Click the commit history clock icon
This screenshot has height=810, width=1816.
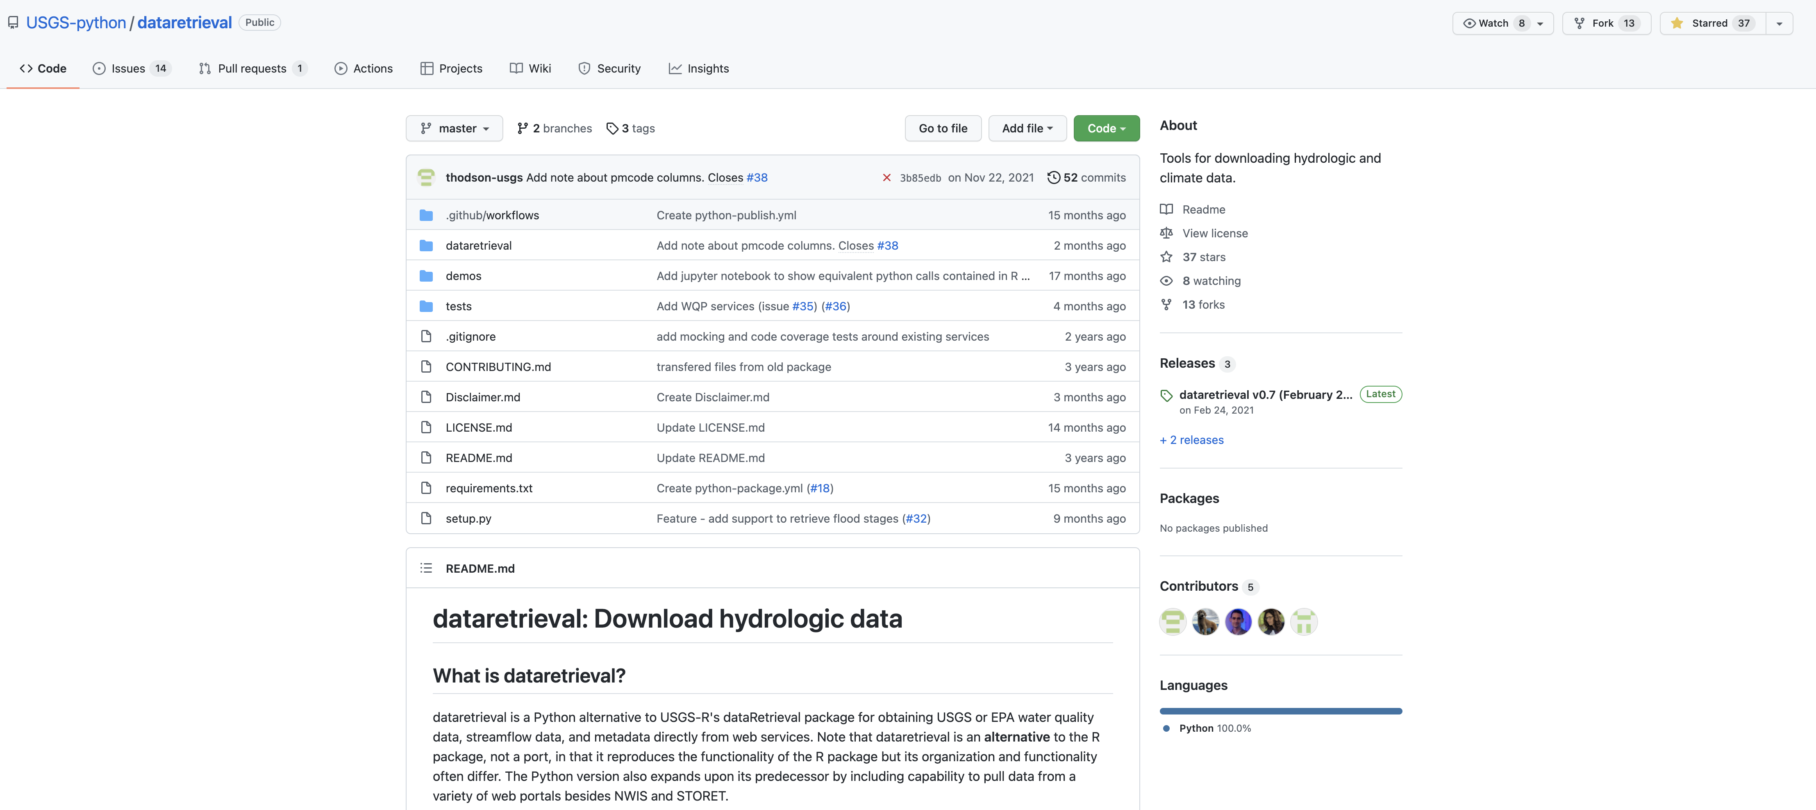click(1053, 177)
